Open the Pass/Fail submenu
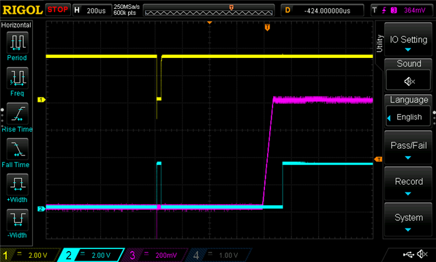 click(408, 147)
